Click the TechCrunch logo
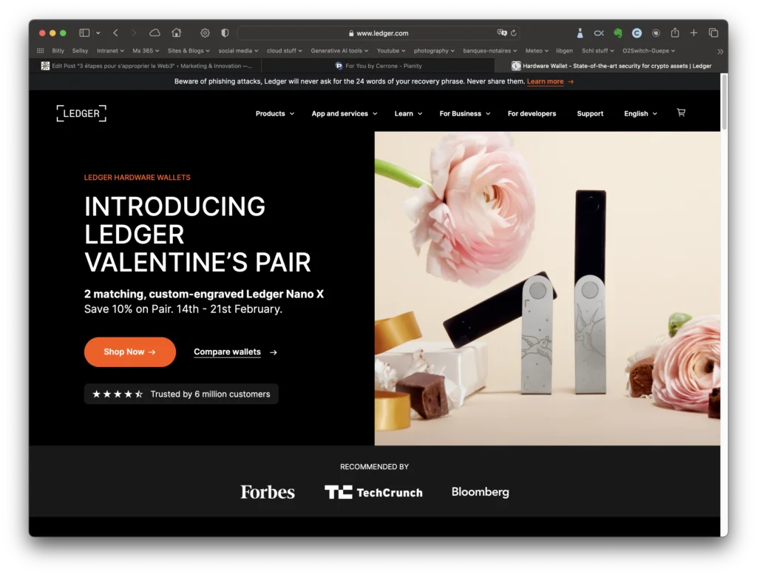 click(x=373, y=492)
